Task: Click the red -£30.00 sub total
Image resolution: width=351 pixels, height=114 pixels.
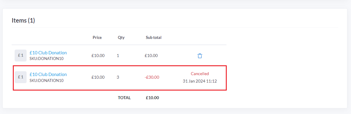Action: (x=152, y=77)
